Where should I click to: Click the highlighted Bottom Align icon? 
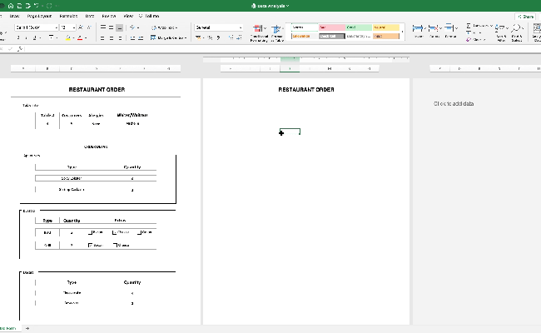(119, 27)
